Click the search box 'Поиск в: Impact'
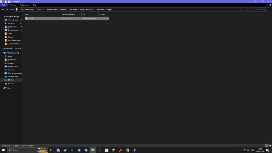Viewport: 272px width, 153px height. 260,10
